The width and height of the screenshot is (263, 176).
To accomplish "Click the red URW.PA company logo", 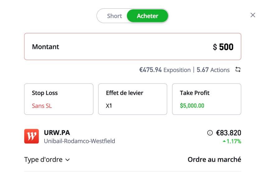I will point(31,136).
